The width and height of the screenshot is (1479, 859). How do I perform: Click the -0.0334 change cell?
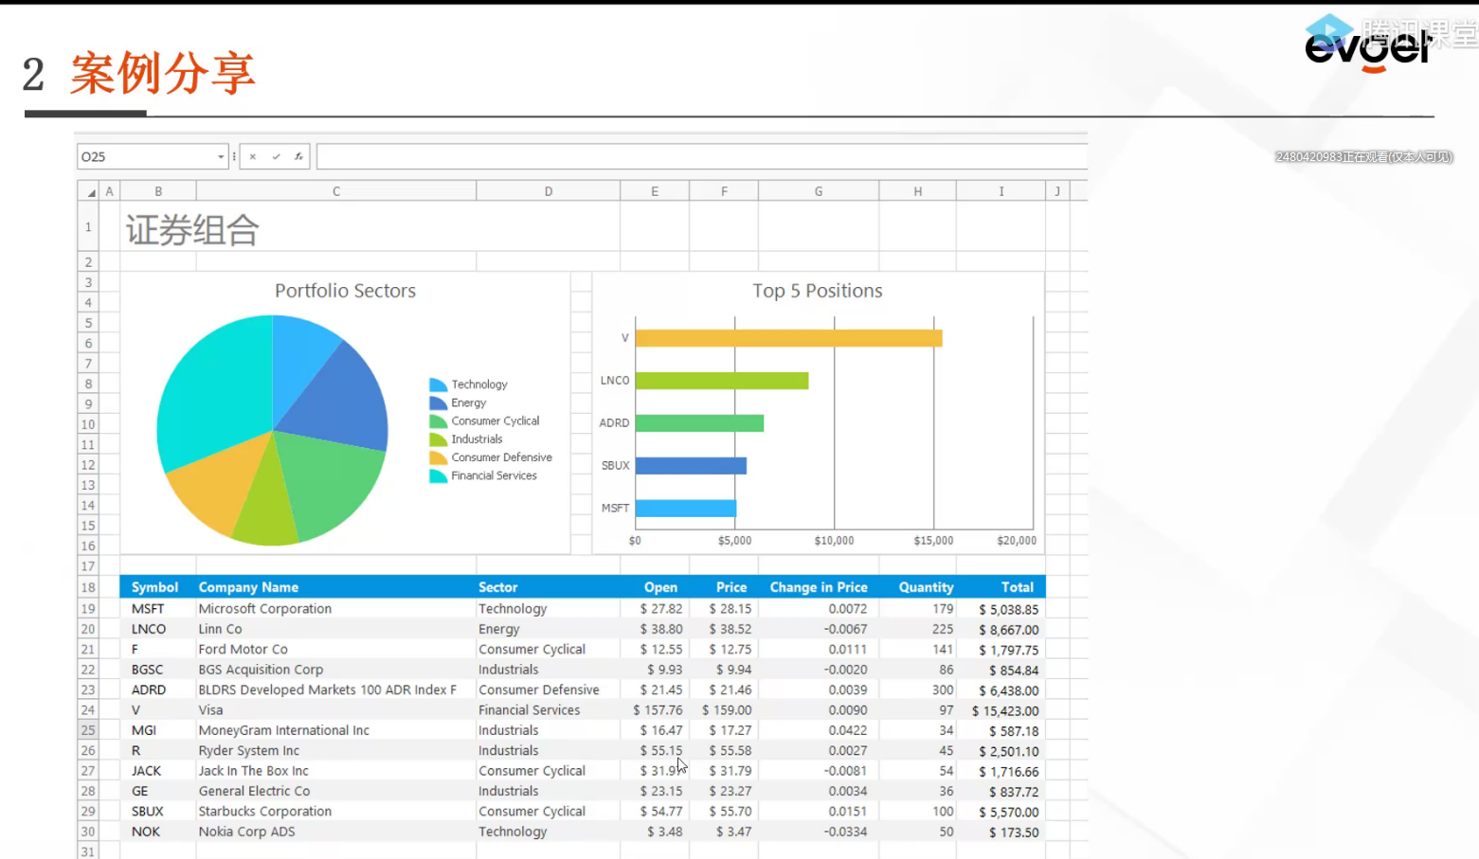coord(819,832)
